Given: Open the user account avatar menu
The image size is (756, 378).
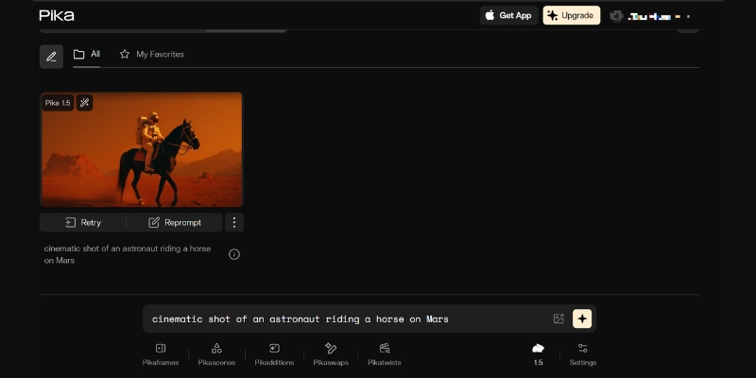Looking at the screenshot, I should pyautogui.click(x=616, y=16).
